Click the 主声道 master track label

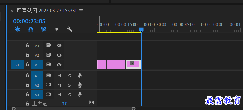39,104
